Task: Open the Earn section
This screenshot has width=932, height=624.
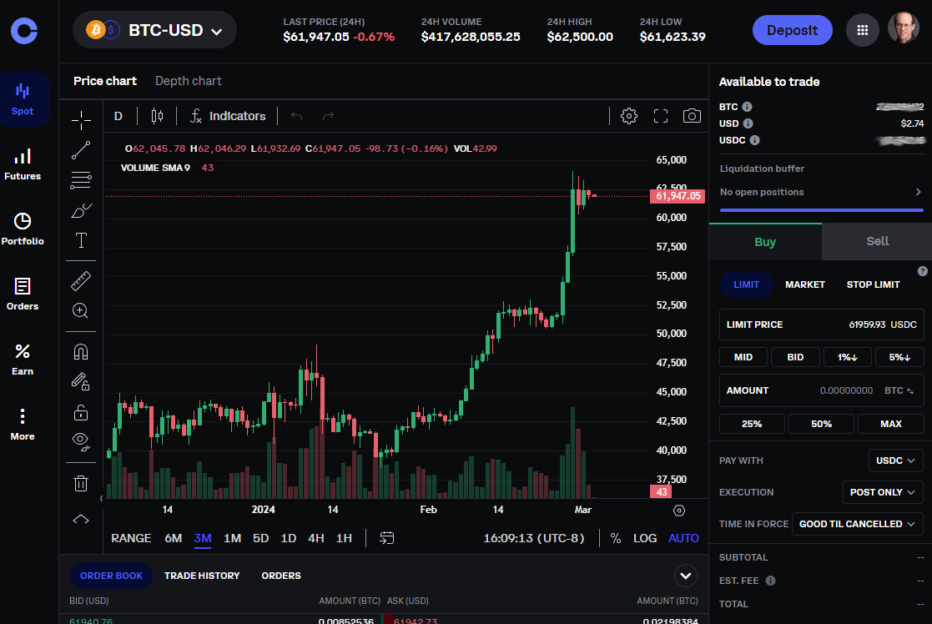Action: pos(23,360)
